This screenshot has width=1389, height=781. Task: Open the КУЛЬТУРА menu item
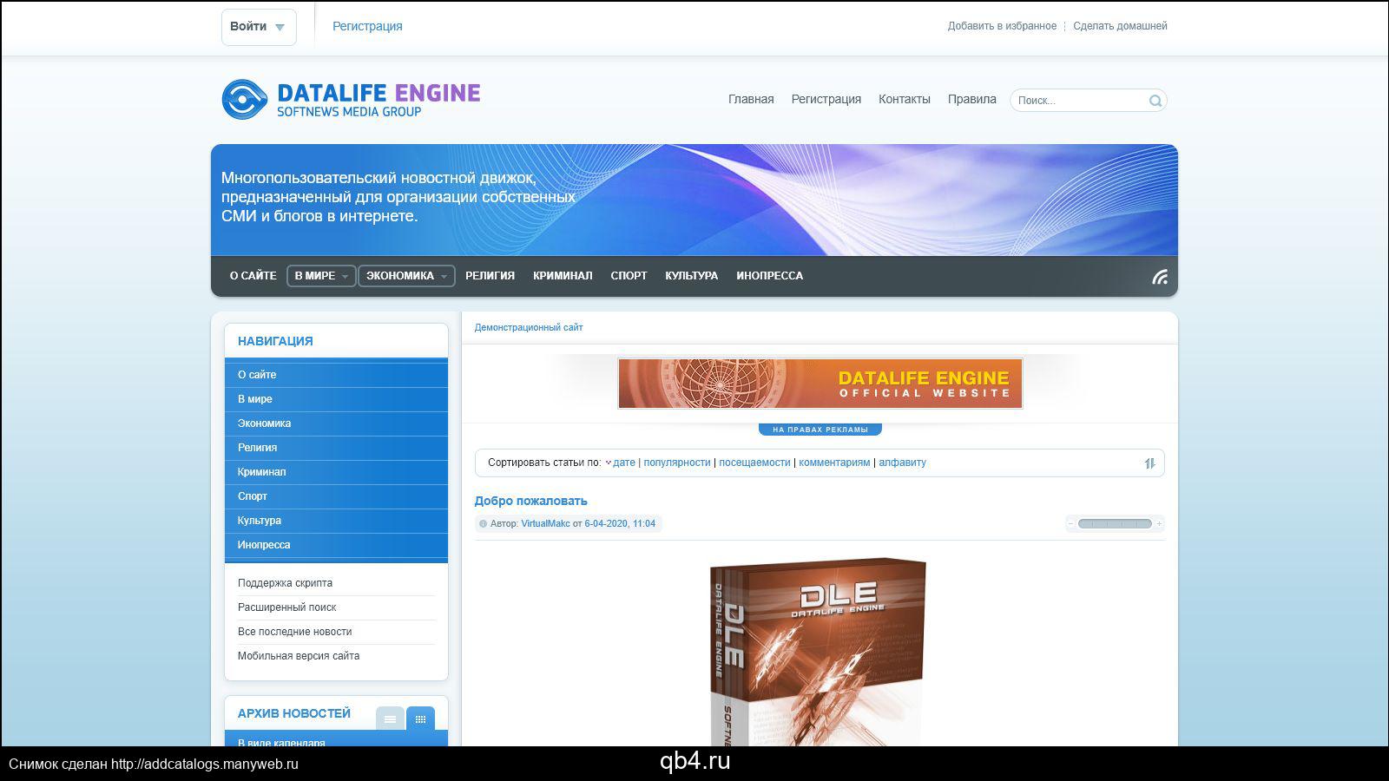691,276
